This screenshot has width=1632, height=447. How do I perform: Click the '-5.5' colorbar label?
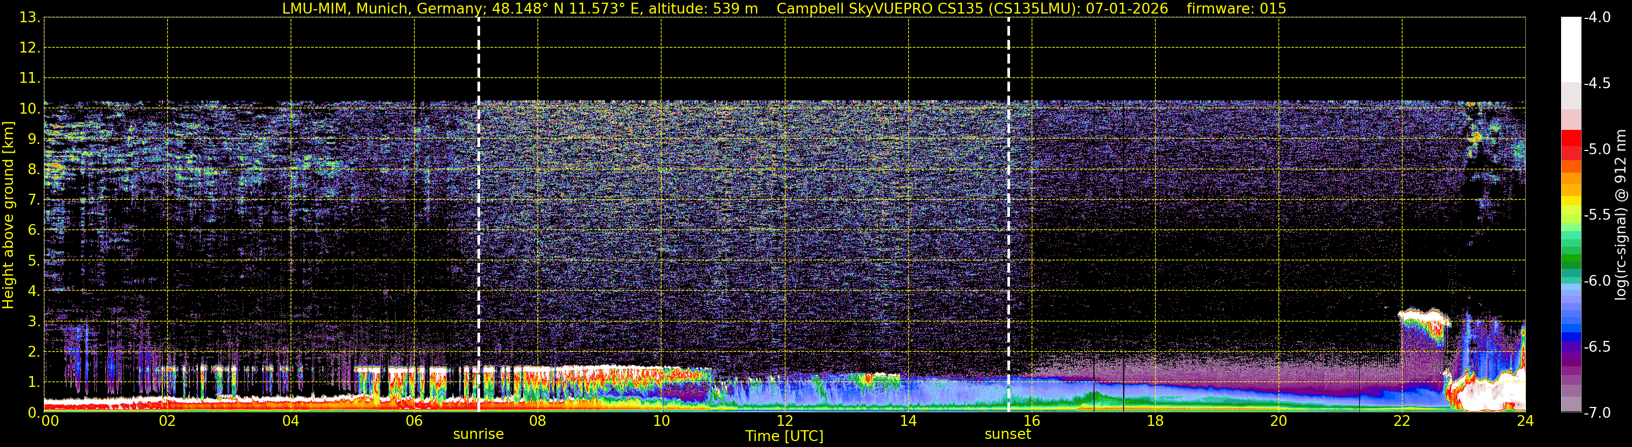(1596, 215)
